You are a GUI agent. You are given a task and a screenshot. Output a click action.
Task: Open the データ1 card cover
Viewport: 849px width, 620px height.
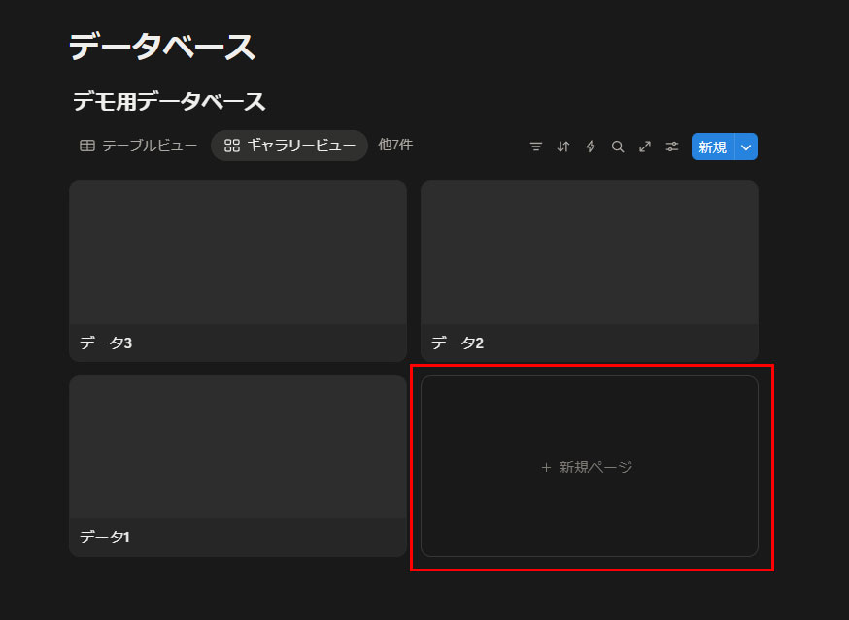pos(238,447)
